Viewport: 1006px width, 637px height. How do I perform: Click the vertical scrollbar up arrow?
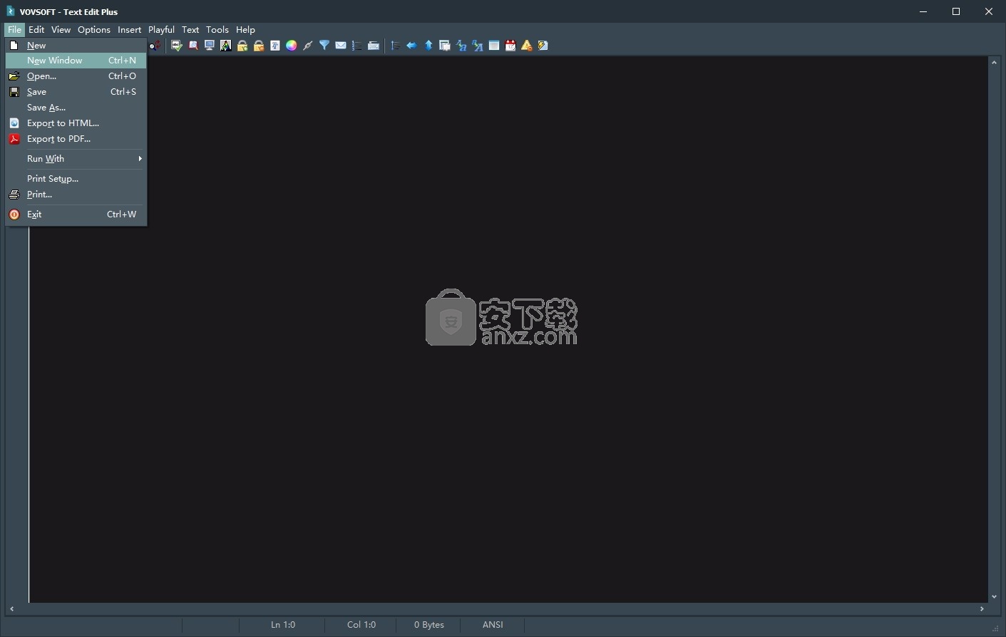coord(994,63)
